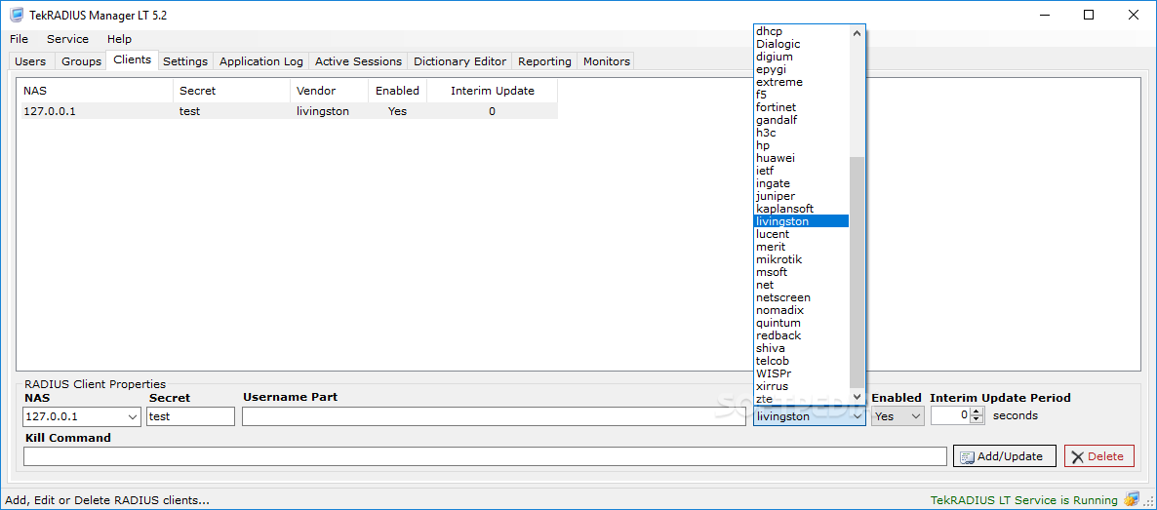This screenshot has width=1157, height=510.
Task: Click the Kill Command input field
Action: pos(485,456)
